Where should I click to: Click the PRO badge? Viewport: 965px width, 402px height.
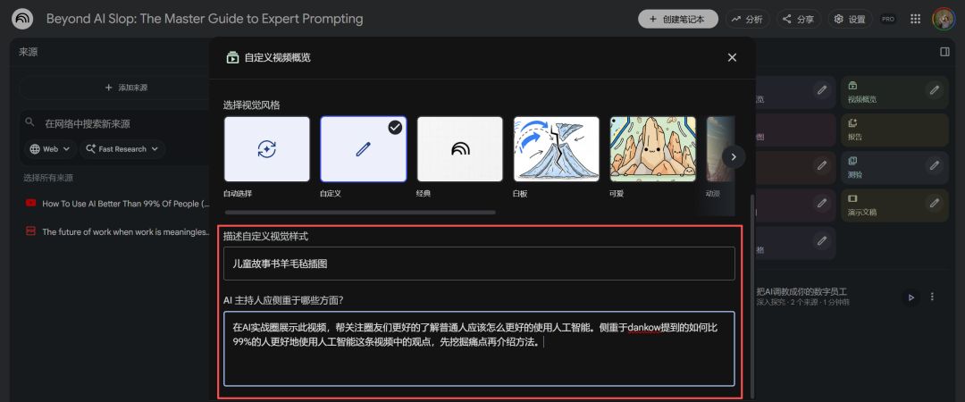pos(887,19)
